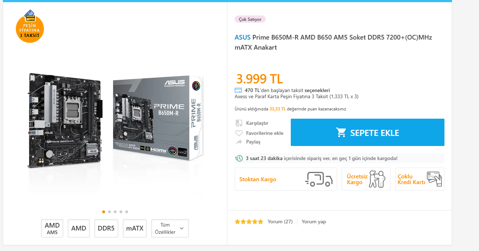The height and width of the screenshot is (251, 479).
Task: Click the Karşılaştır compare icon
Action: pos(239,123)
